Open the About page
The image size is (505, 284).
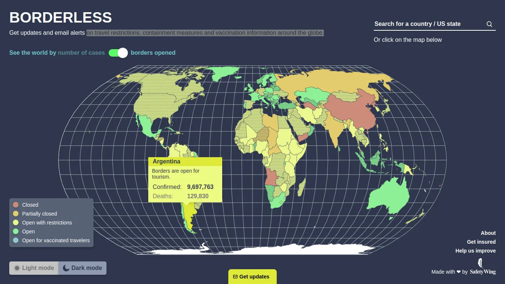pos(488,233)
